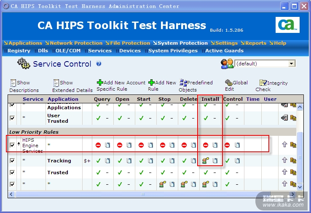
Task: Click the edit icon on the User Trusted row
Action: coord(284,118)
